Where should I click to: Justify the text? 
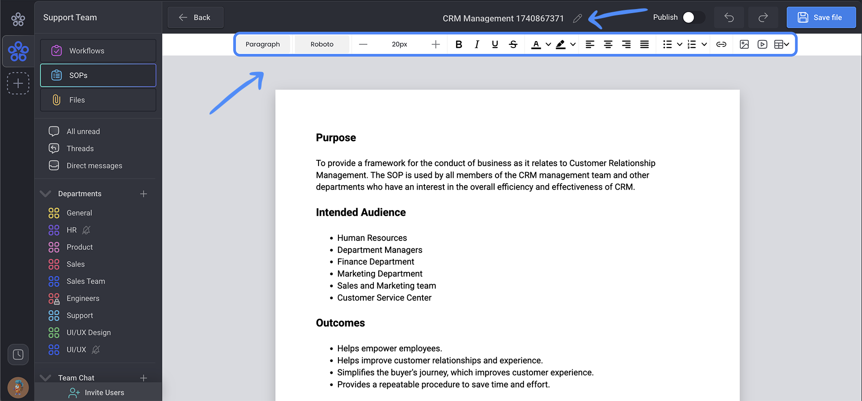tap(644, 44)
